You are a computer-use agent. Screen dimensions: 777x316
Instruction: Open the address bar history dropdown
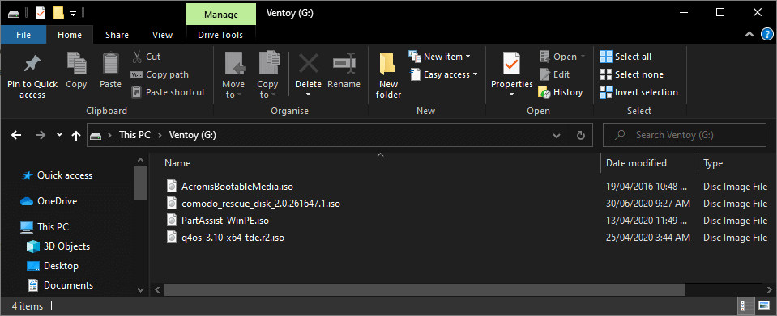coord(557,135)
